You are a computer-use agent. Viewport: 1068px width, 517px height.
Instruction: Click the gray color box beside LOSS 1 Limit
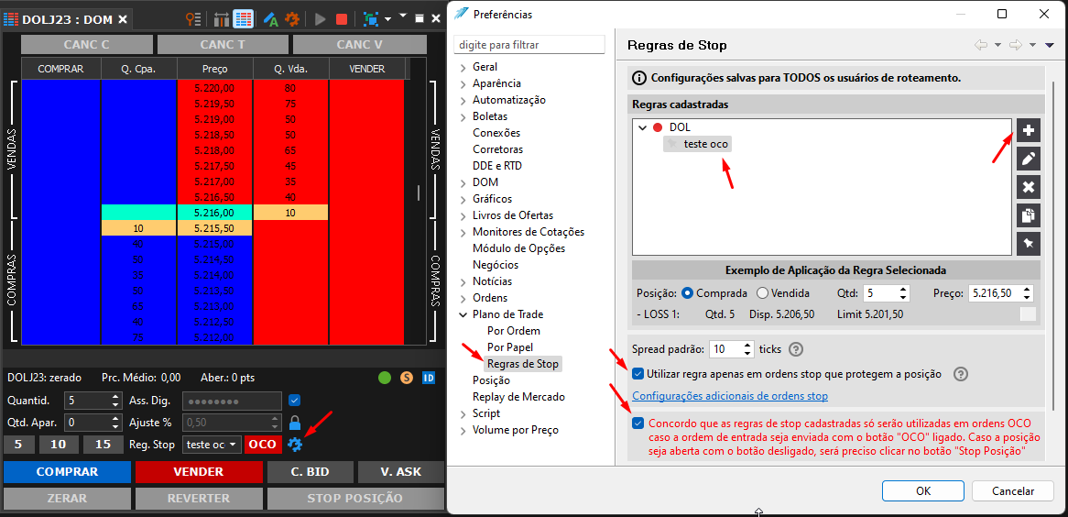[1028, 314]
